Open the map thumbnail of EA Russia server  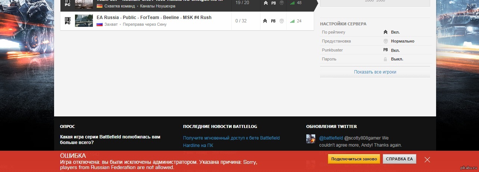point(84,21)
